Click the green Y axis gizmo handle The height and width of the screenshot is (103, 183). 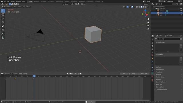click(142, 14)
